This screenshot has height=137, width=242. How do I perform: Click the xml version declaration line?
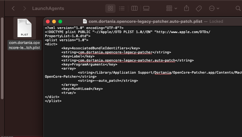(84, 28)
